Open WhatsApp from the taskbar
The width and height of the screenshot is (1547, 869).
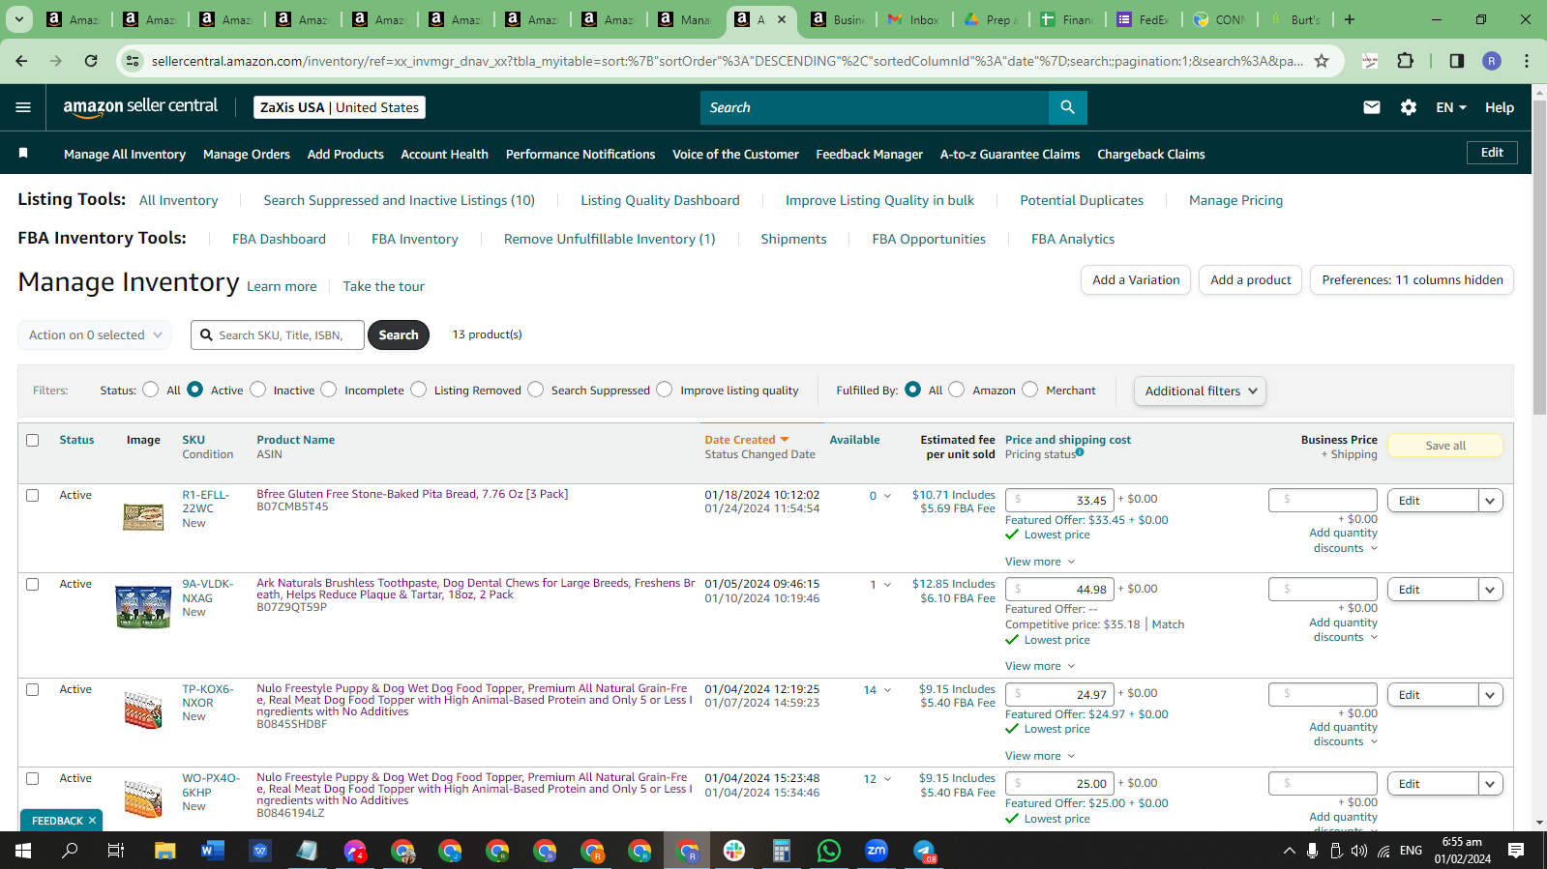[829, 851]
